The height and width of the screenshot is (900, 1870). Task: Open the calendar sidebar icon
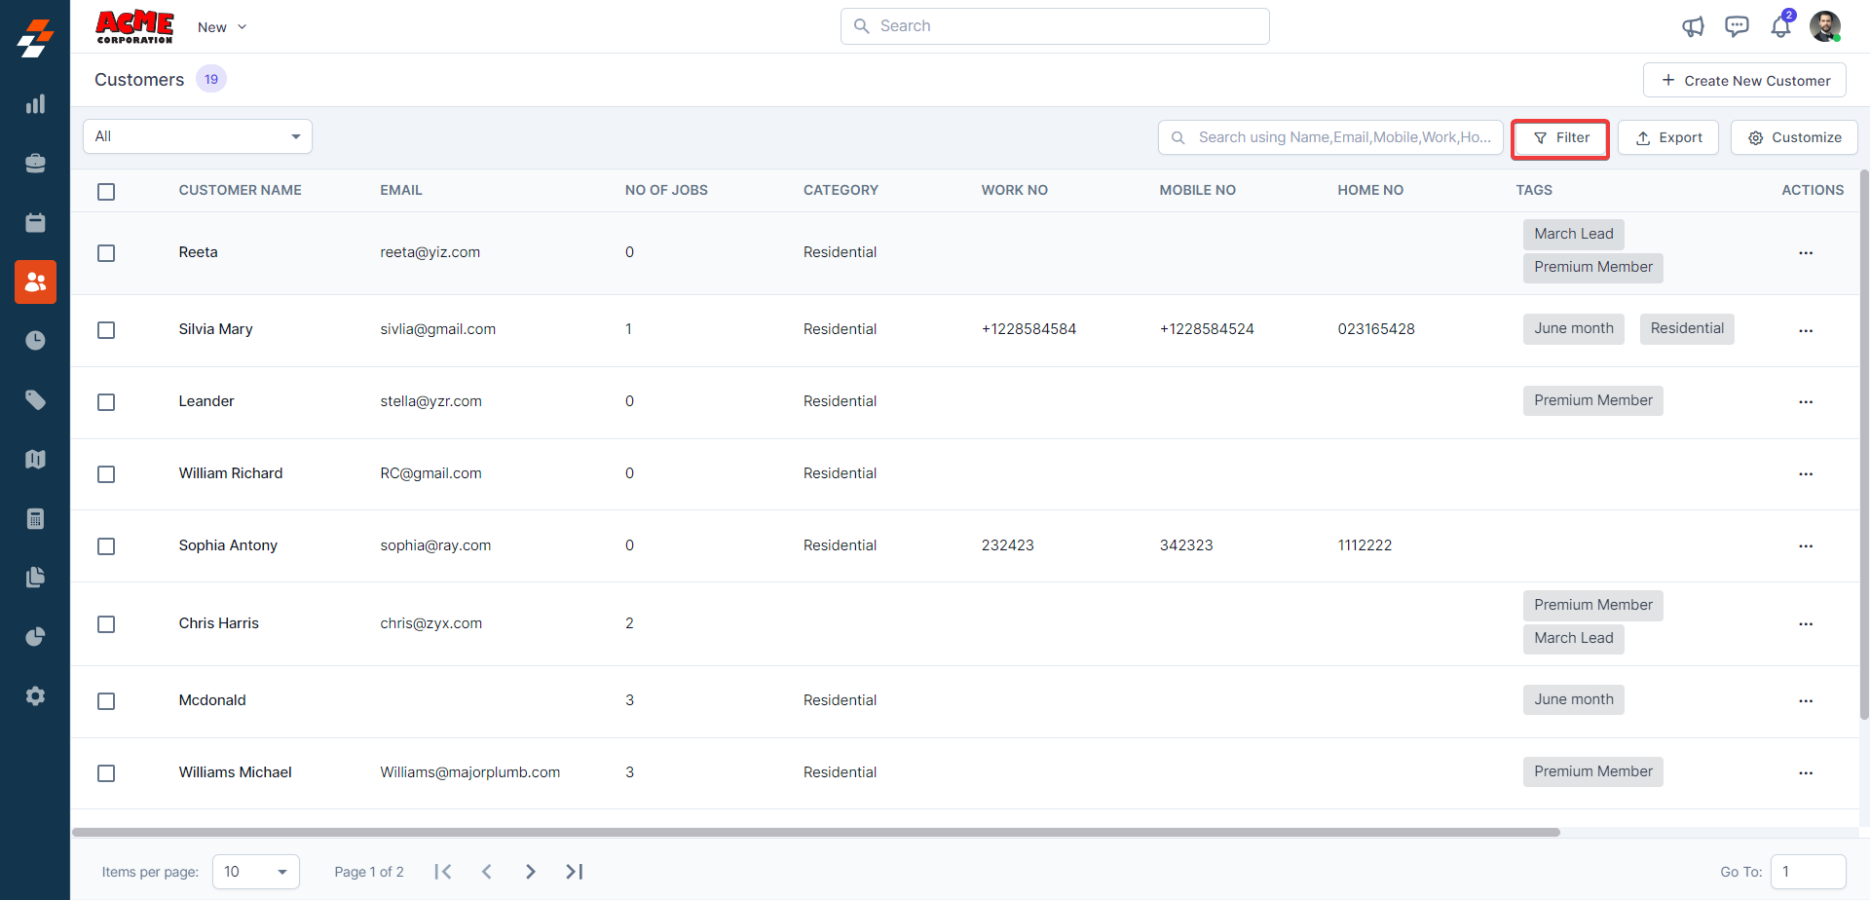pyautogui.click(x=35, y=223)
